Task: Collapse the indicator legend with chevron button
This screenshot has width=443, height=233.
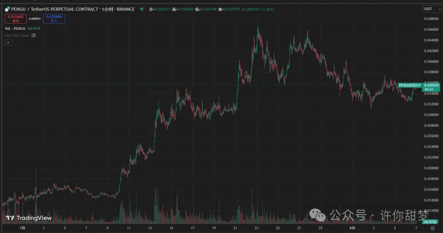Action: tap(8, 43)
